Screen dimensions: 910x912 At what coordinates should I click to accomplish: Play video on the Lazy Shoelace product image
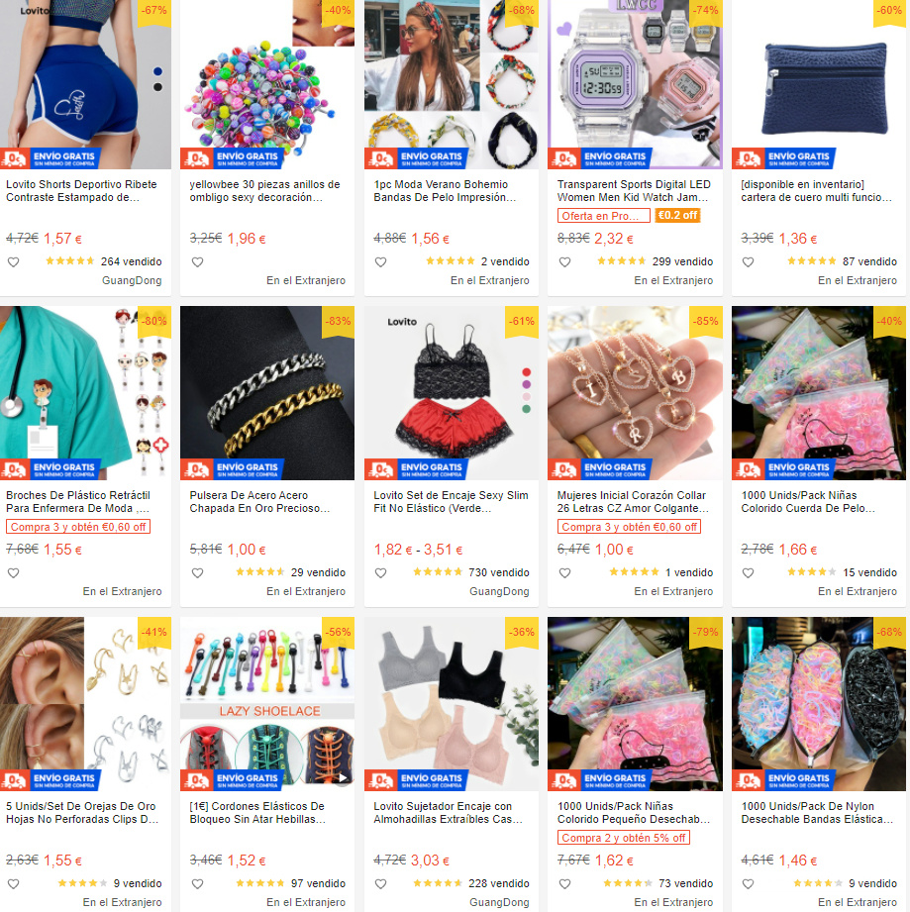(x=343, y=778)
